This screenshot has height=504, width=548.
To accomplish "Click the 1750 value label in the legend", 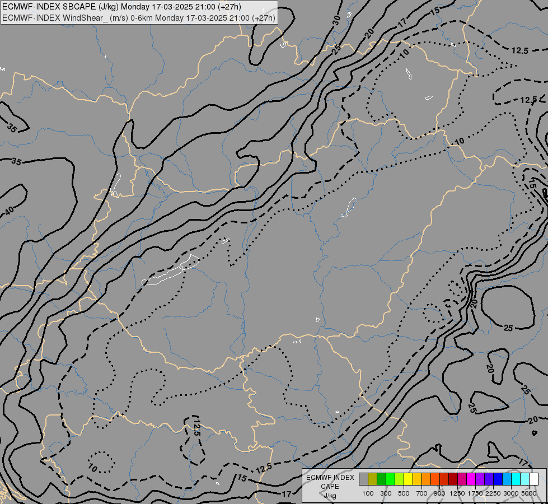I will click(x=475, y=493).
